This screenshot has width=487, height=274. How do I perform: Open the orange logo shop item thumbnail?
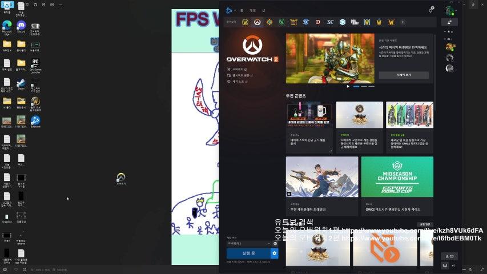385,248
